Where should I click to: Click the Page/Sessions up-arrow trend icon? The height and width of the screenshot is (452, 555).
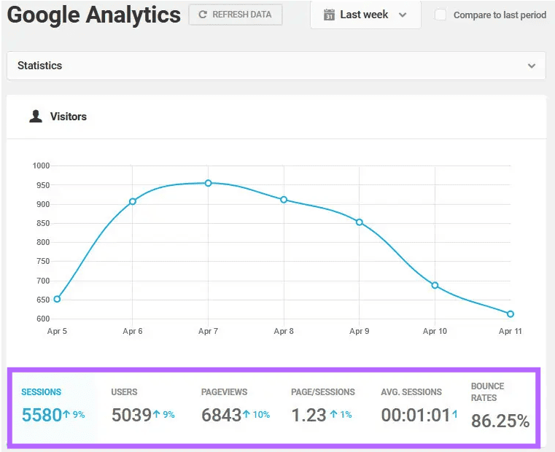click(333, 414)
